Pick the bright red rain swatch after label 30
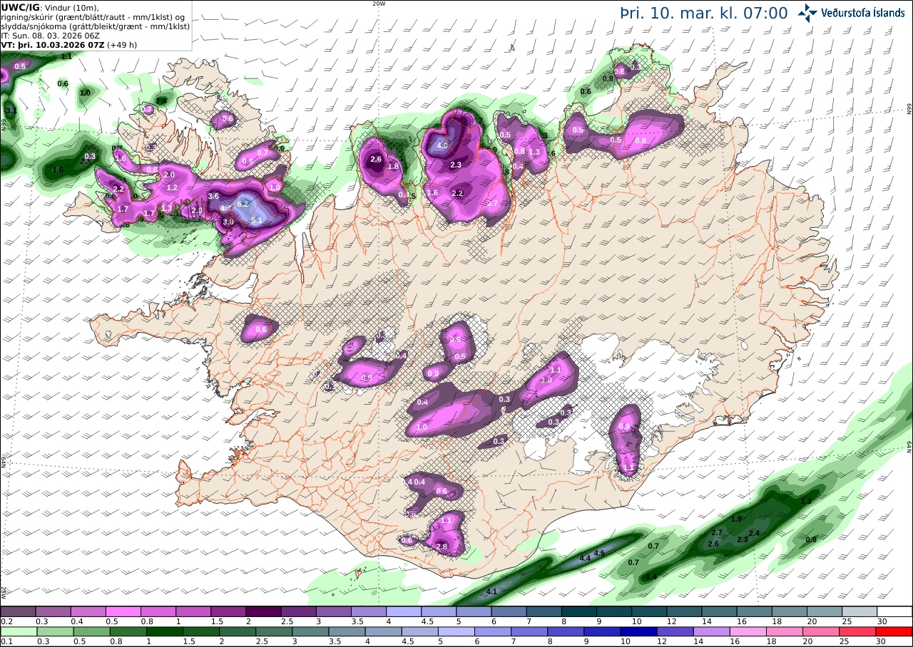Image resolution: width=913 pixels, height=647 pixels. 894,631
